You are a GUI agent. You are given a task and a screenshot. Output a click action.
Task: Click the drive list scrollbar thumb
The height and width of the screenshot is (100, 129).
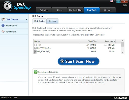122,44
